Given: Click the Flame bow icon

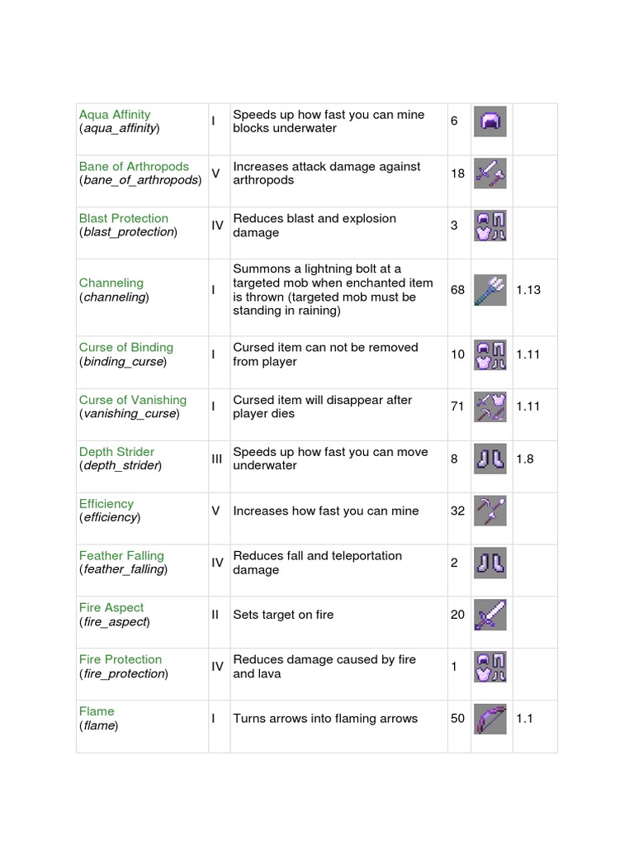Looking at the screenshot, I should coord(490,719).
